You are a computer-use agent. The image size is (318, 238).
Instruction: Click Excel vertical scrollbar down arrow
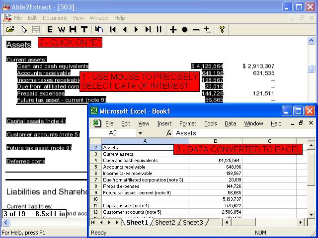tap(311, 214)
